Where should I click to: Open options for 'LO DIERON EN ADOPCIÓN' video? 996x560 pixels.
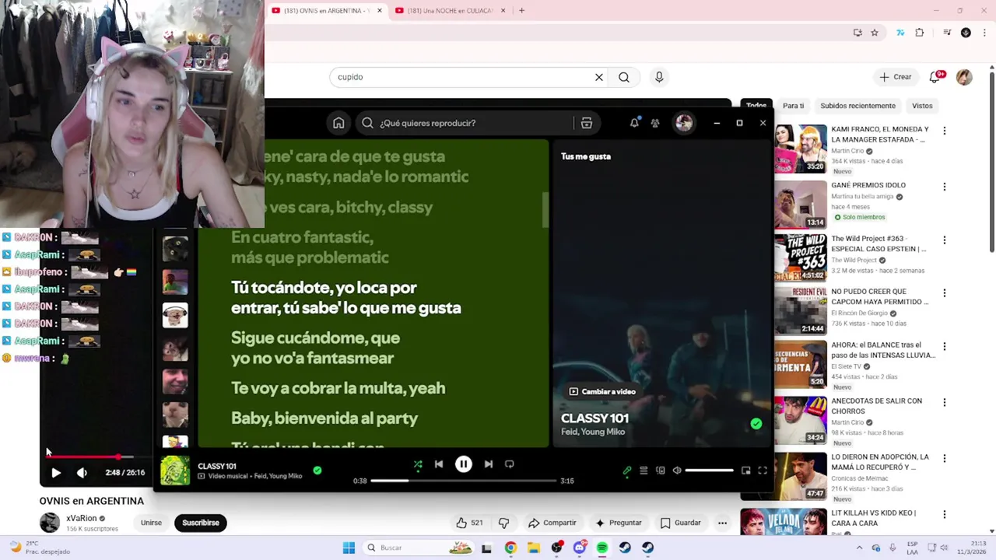[945, 459]
